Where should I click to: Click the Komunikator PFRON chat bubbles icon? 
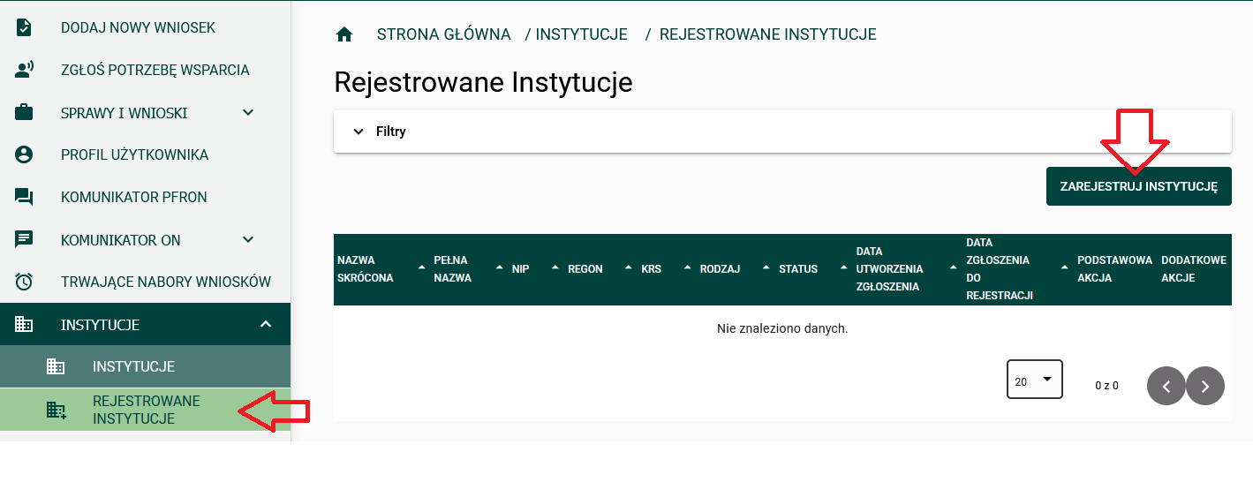(x=24, y=197)
